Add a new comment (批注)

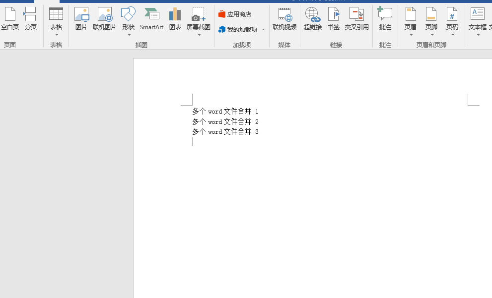385,19
